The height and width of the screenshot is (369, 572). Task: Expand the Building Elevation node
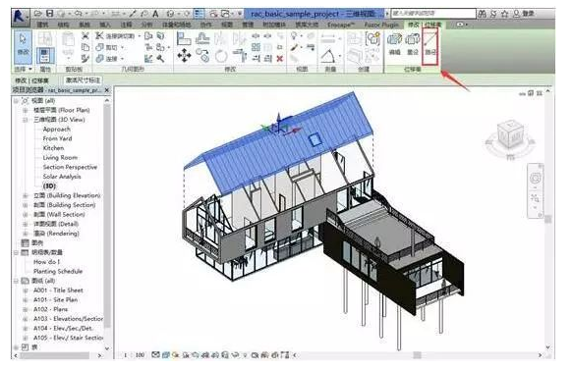pyautogui.click(x=26, y=195)
